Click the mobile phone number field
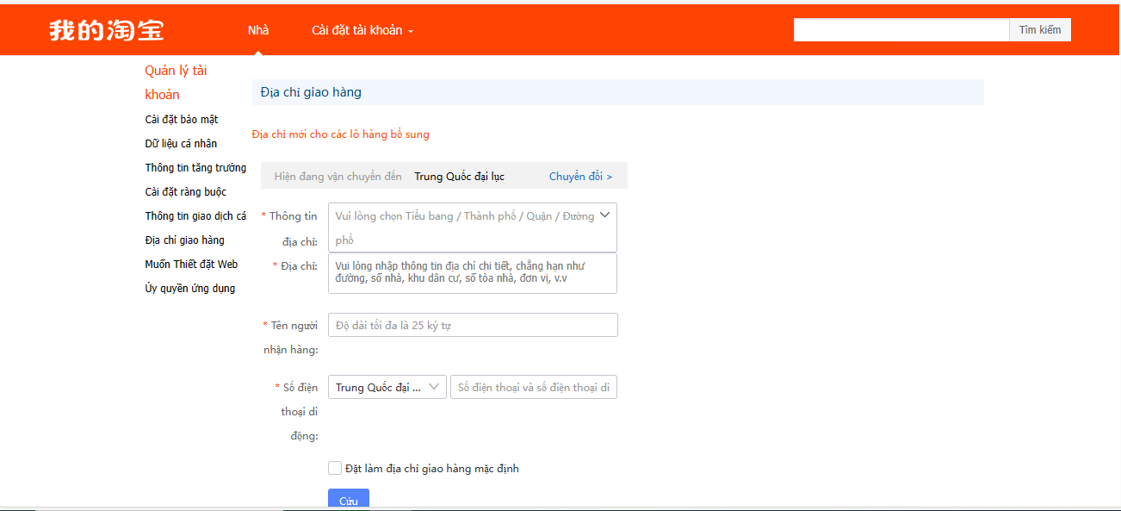 [x=534, y=387]
